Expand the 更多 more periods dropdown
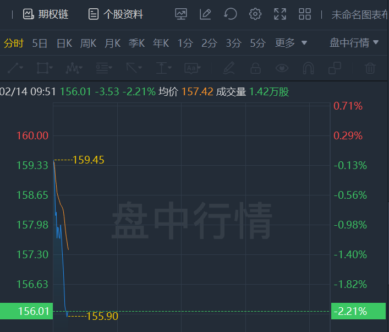Viewport: 389px width, 332px height. (291, 43)
